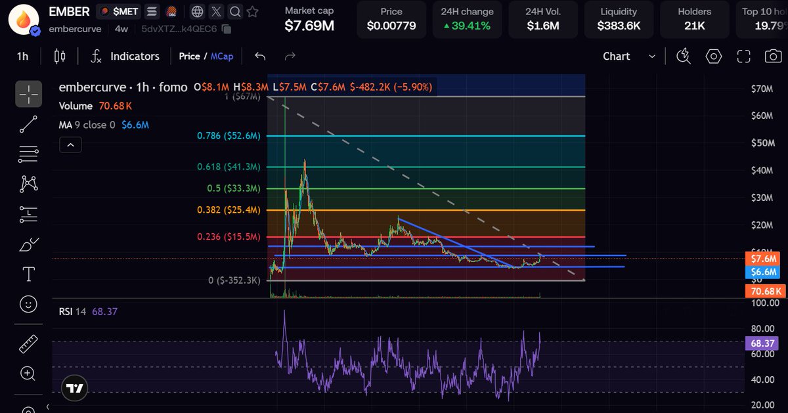Screen dimensions: 788x413
Task: Select the trend line drawing tool
Action: point(29,125)
